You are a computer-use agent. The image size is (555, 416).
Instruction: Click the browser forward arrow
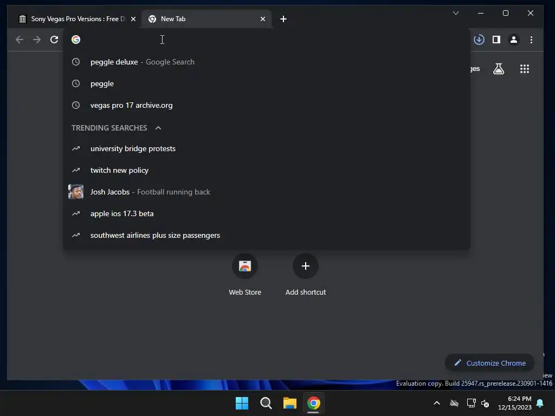click(x=37, y=40)
